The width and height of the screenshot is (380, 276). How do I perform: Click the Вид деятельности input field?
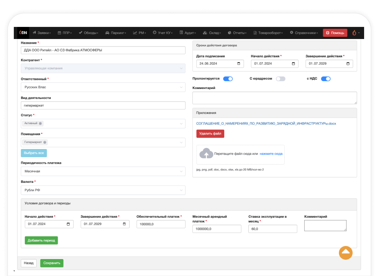point(103,105)
